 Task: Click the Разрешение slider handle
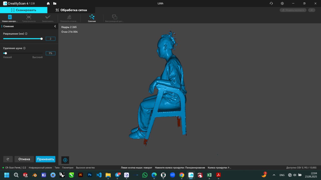(41, 39)
